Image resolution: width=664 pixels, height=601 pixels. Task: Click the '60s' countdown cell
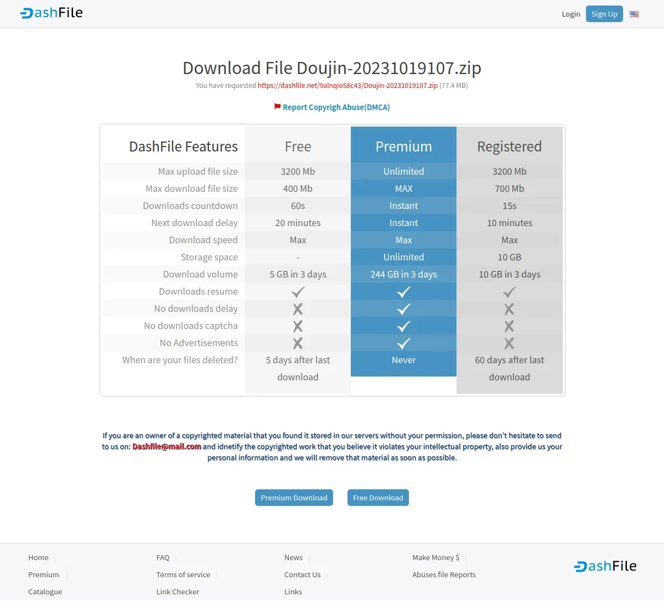click(298, 206)
